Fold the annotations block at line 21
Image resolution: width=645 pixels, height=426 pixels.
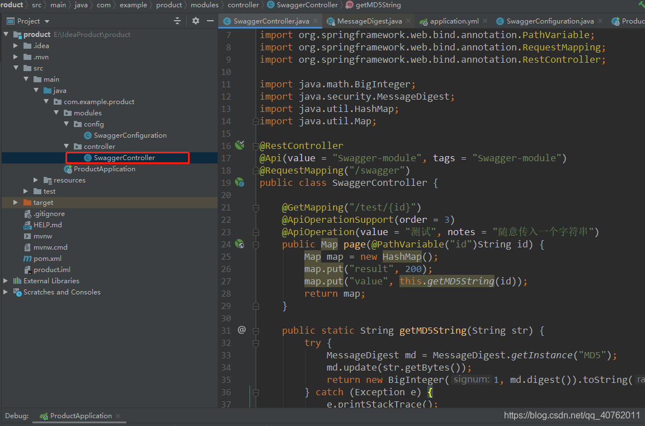coord(256,208)
